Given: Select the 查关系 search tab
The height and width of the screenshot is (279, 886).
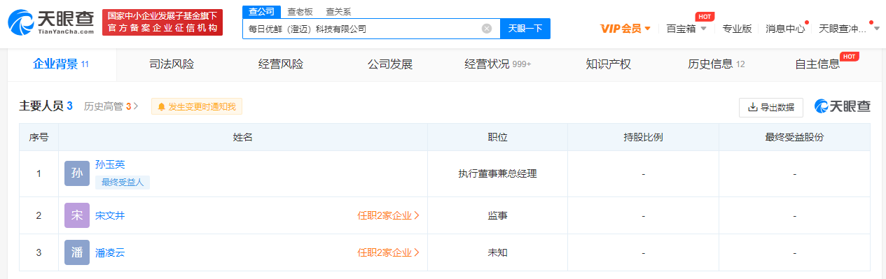Looking at the screenshot, I should [338, 11].
